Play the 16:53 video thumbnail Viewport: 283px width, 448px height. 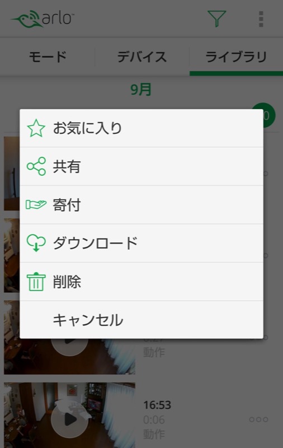tap(69, 419)
